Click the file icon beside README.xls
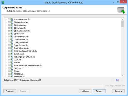The width and height of the screenshot is (128, 96). 12,74
